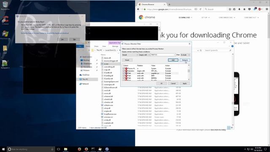Viewport: 270px width, 152px height.
Task: Click the Ease of Access Center link
Action: [45, 33]
